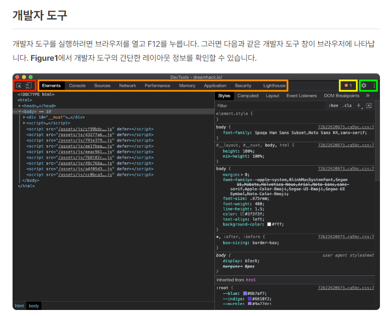Open the 791e379 js script link
389x316 pixels.
tap(85, 141)
